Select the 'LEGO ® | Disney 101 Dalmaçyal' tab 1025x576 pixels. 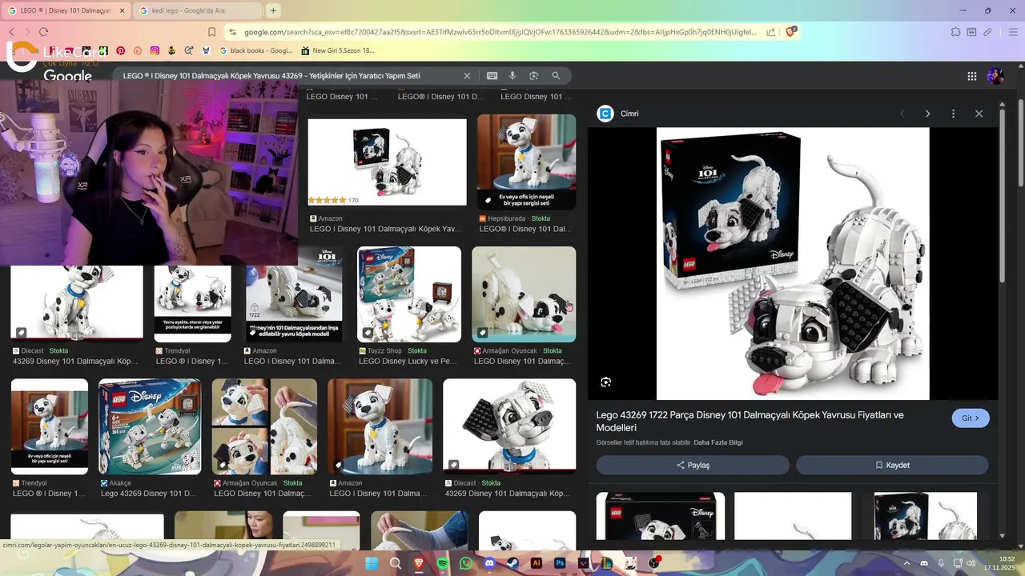[66, 10]
